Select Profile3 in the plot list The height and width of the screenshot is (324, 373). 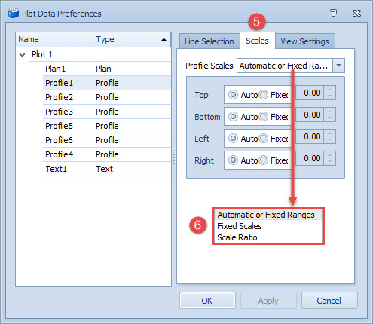[x=107, y=112]
